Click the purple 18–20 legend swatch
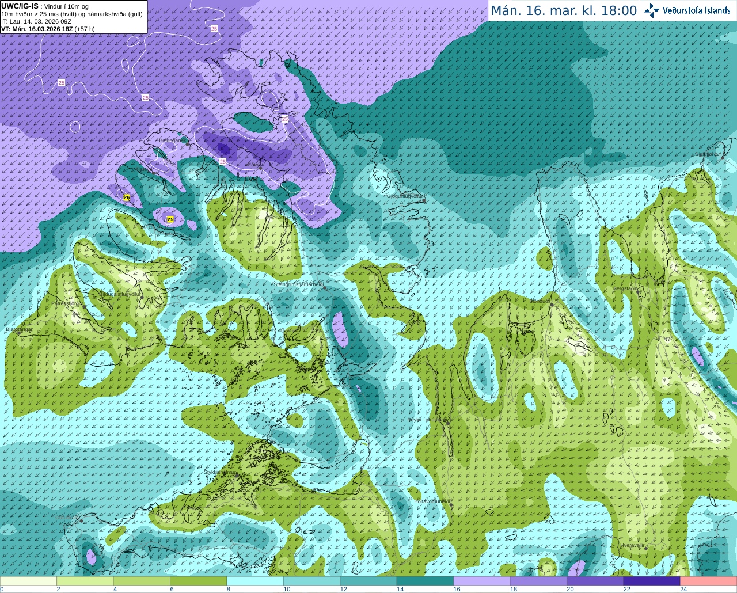Viewport: 737px width, 593px height. [539, 581]
